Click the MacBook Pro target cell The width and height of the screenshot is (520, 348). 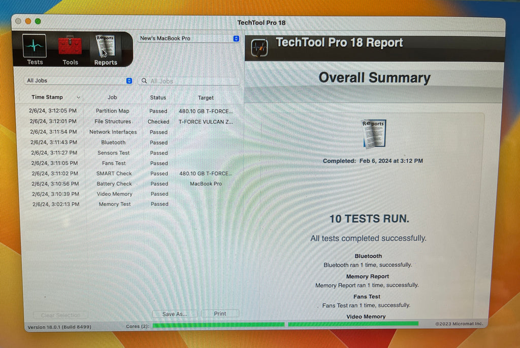[206, 184]
